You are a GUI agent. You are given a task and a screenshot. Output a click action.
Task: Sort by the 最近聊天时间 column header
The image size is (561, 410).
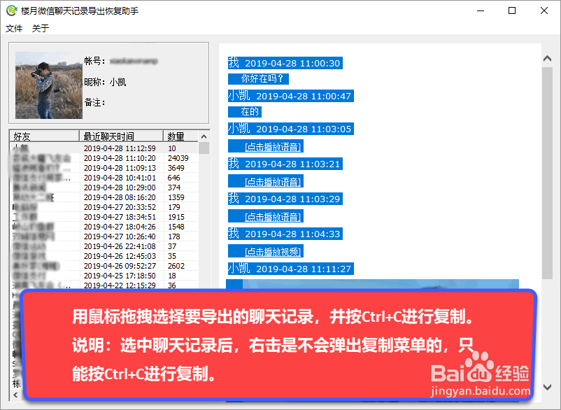click(x=121, y=136)
